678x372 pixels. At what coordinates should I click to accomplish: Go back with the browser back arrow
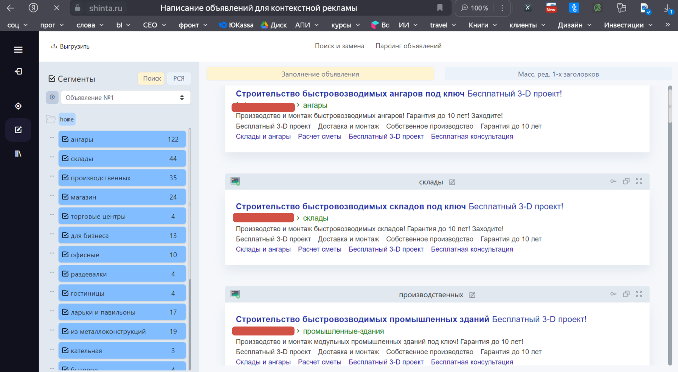[x=11, y=8]
